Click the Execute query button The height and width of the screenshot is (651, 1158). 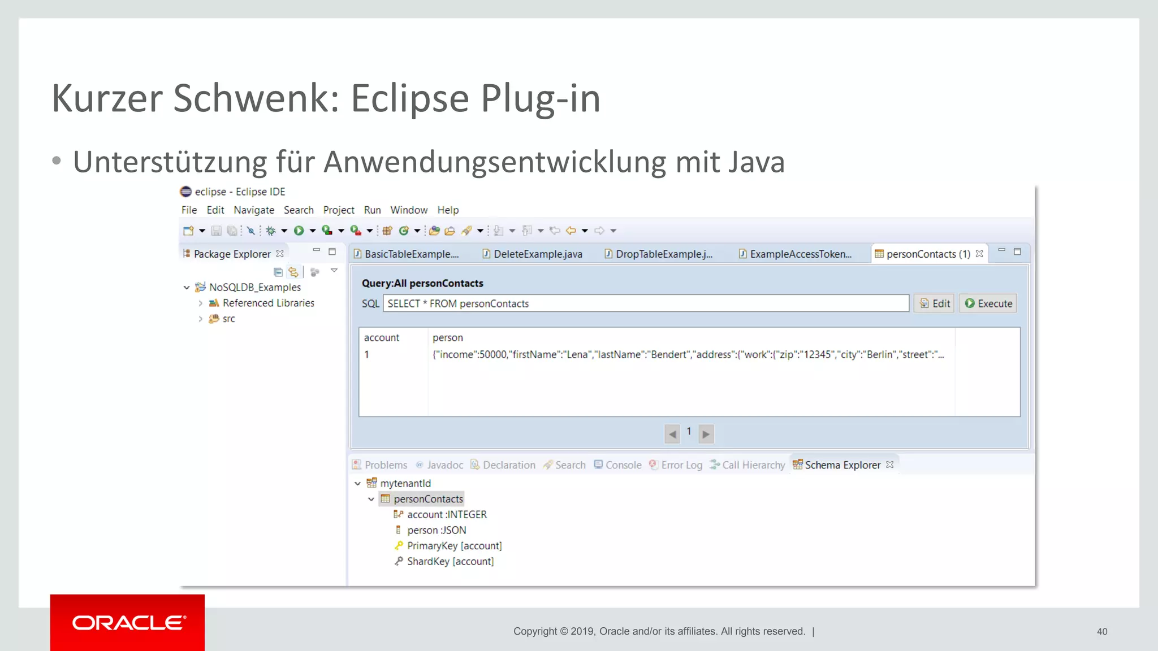click(x=988, y=303)
